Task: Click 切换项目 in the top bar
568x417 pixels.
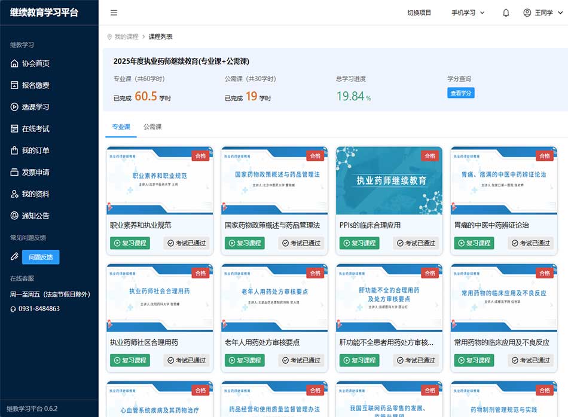Action: click(x=419, y=13)
